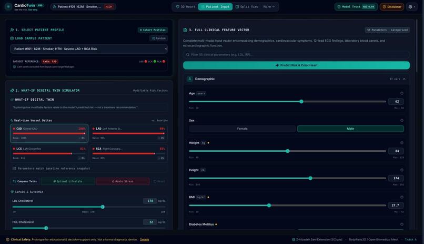Viewport: 424px width, 244px height.
Task: Click the Age row info icon
Action: pos(402,93)
